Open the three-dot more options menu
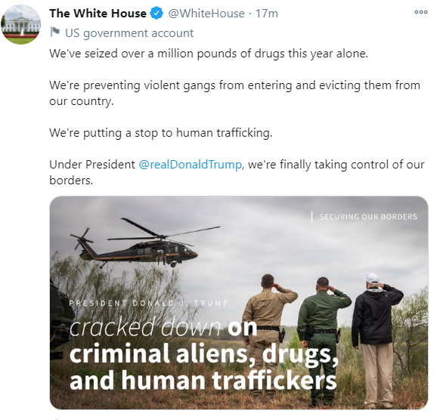This screenshot has height=420, width=437. (421, 12)
